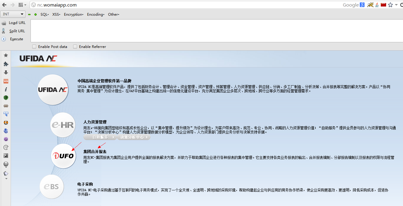This screenshot has height=206, width=403.
Task: Open the Encryption menu in HackBar
Action: (x=74, y=15)
